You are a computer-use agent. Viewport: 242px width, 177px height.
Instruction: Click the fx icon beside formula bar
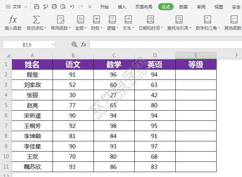[x=84, y=45]
